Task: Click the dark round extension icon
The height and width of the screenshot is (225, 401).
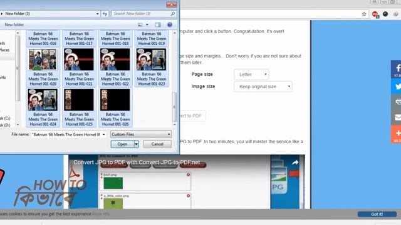Action: tap(385, 14)
